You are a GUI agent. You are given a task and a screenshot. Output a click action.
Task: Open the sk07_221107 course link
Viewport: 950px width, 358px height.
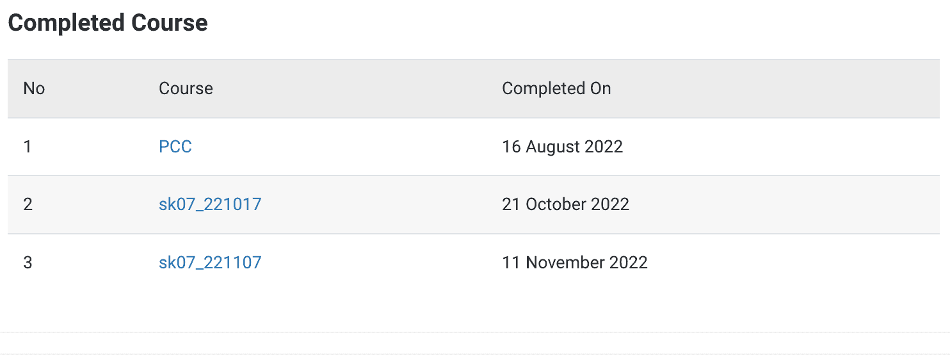[210, 263]
